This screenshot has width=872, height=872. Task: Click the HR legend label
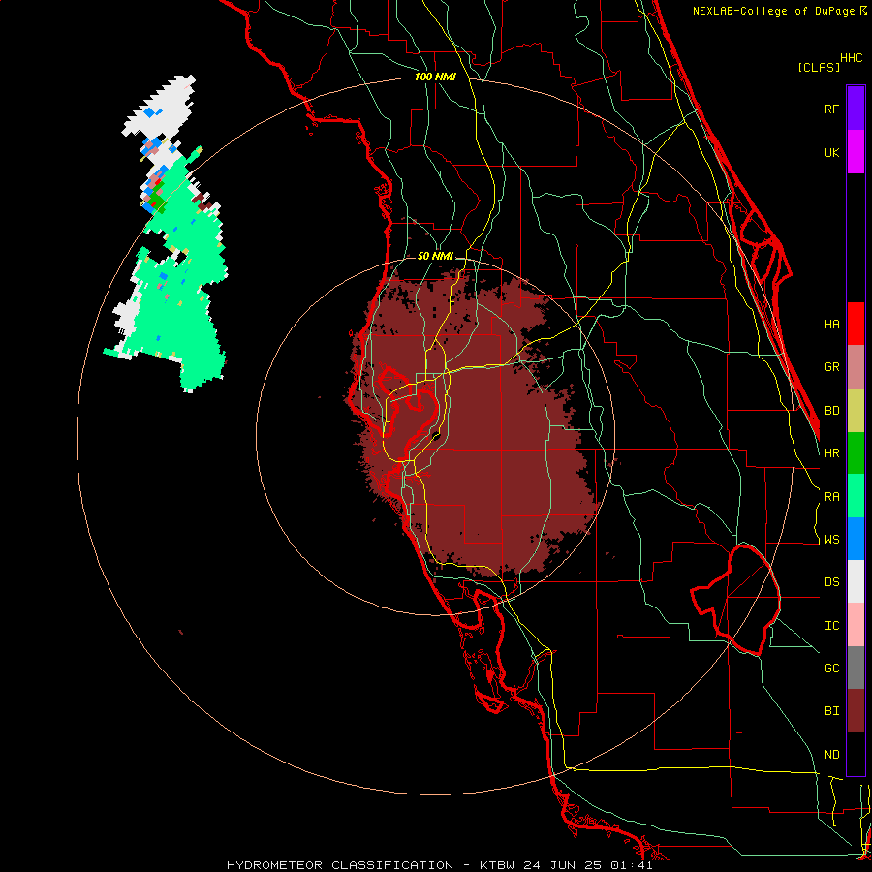tap(831, 453)
